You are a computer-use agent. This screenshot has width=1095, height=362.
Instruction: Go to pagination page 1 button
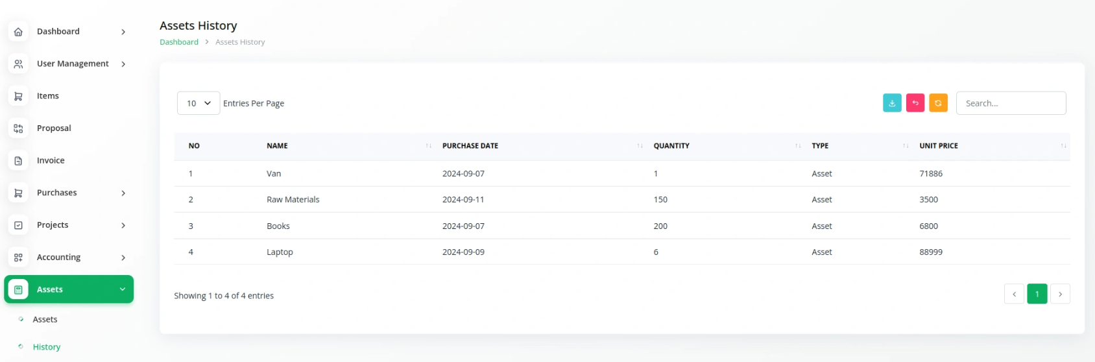pyautogui.click(x=1037, y=294)
